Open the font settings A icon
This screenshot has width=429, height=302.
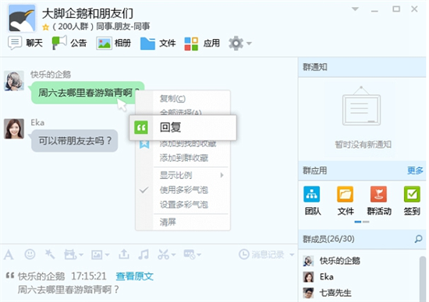tap(9, 255)
